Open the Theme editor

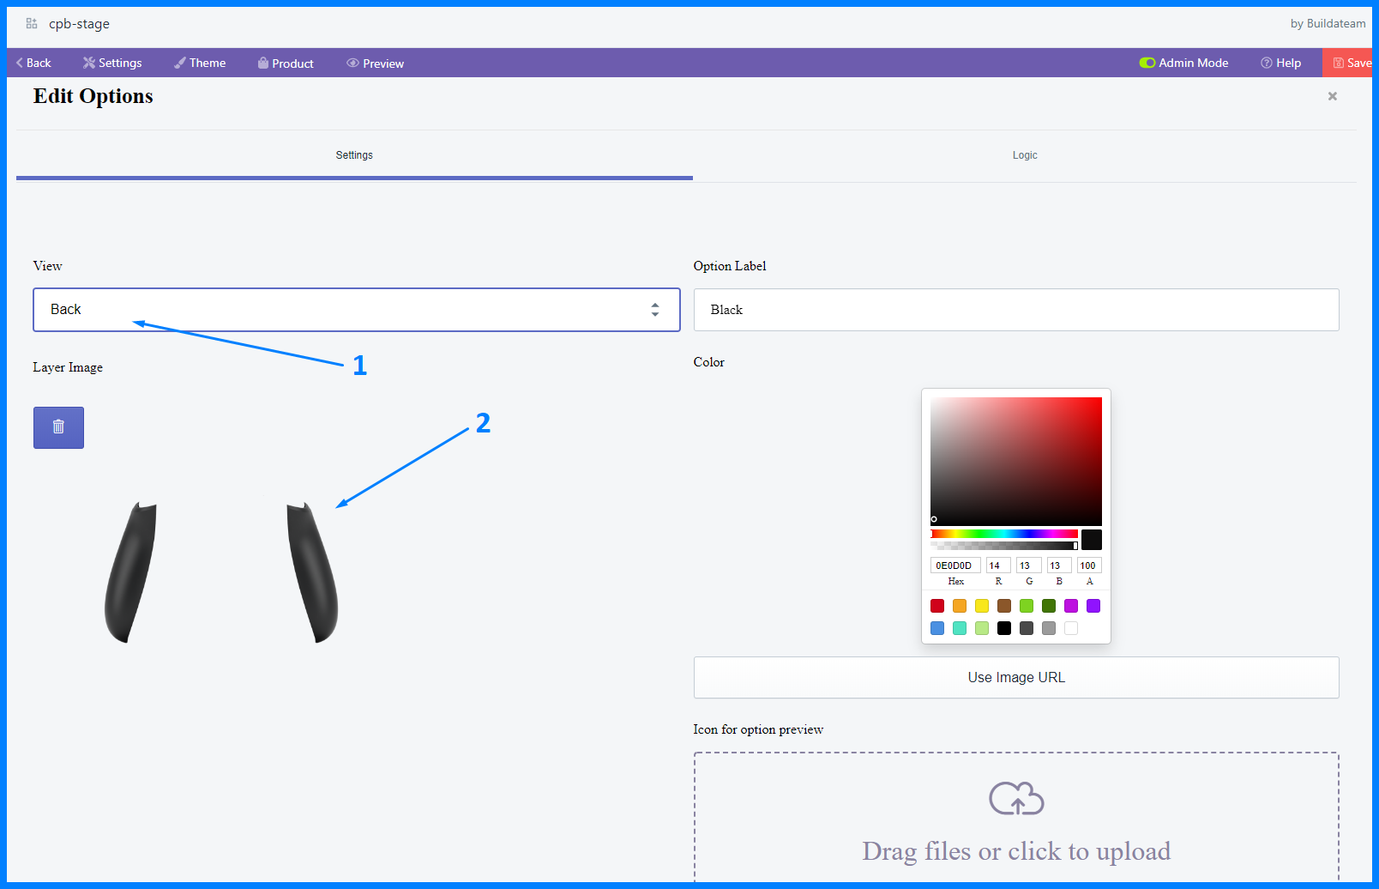point(200,63)
